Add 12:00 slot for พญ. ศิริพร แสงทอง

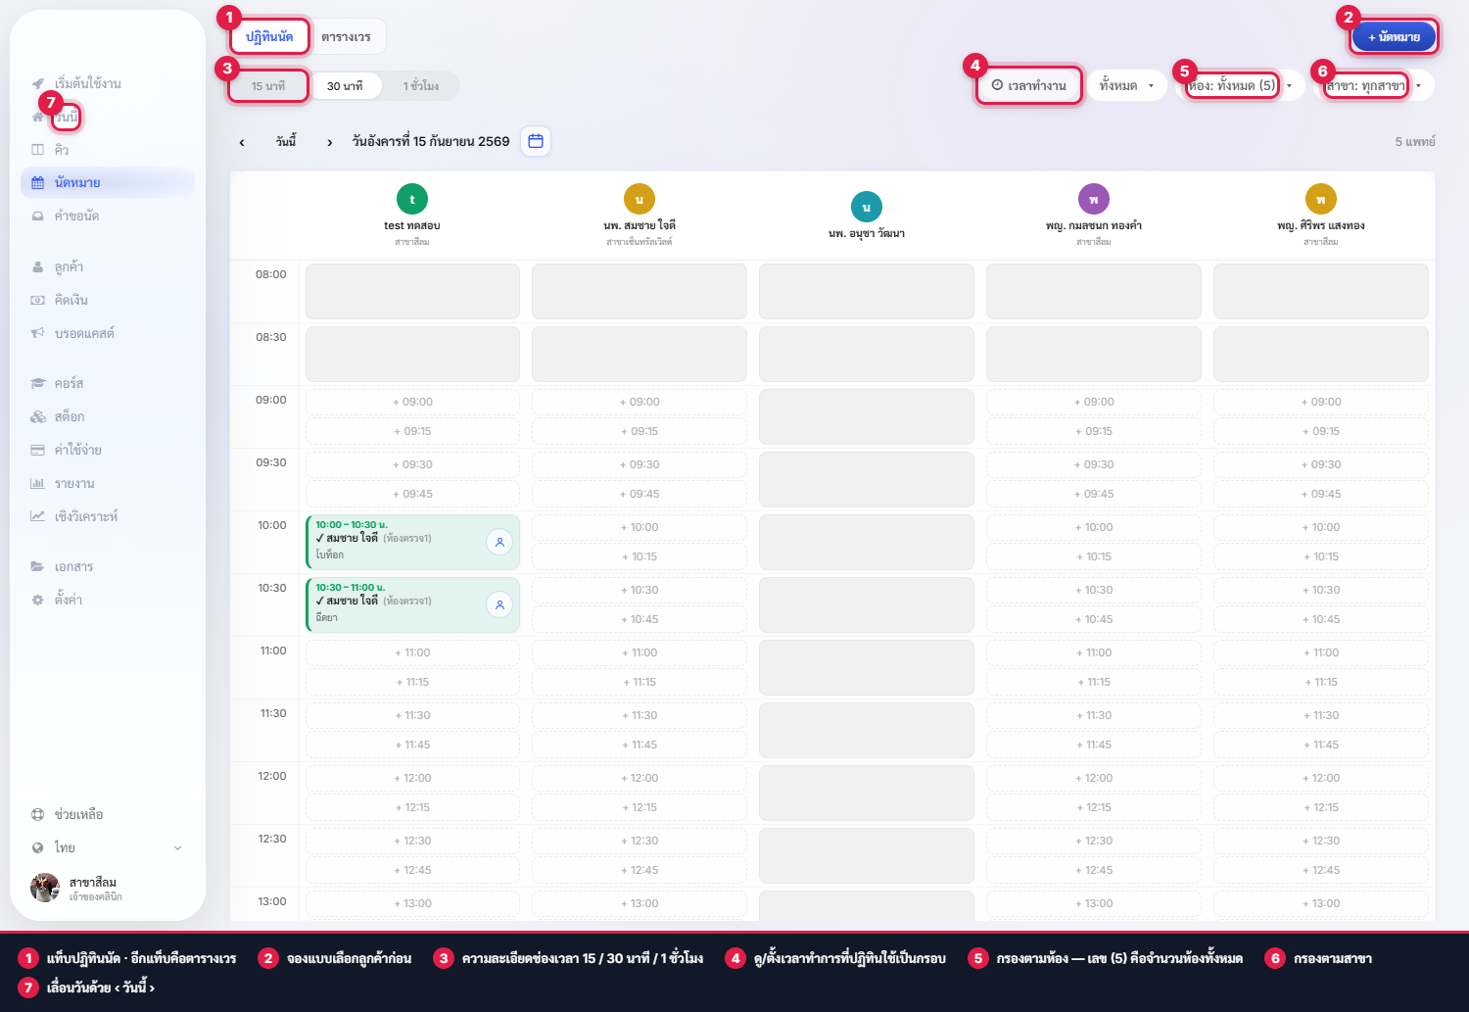pyautogui.click(x=1321, y=779)
